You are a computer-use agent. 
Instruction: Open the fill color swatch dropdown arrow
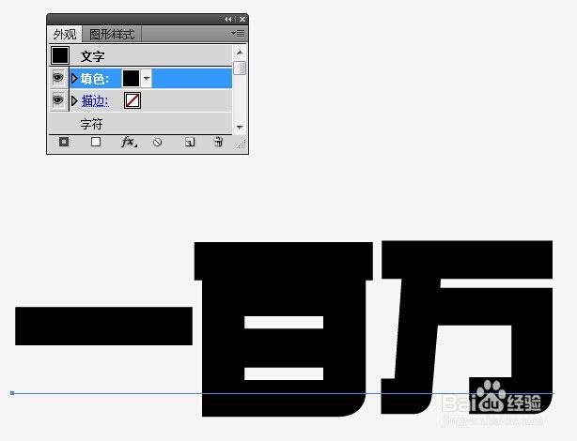click(147, 78)
